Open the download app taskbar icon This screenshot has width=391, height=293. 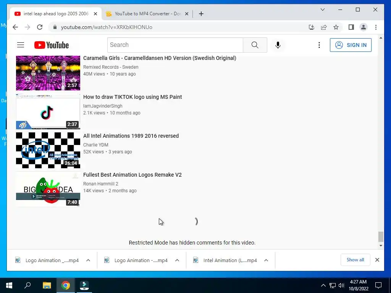(84, 285)
